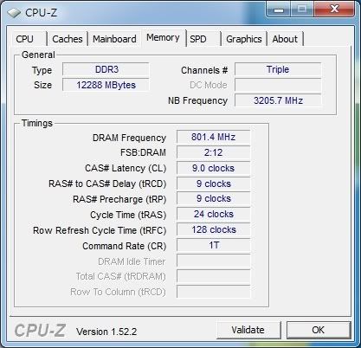Click the DRAM Frequency value field
Image resolution: width=361 pixels, height=348 pixels.
click(x=213, y=137)
